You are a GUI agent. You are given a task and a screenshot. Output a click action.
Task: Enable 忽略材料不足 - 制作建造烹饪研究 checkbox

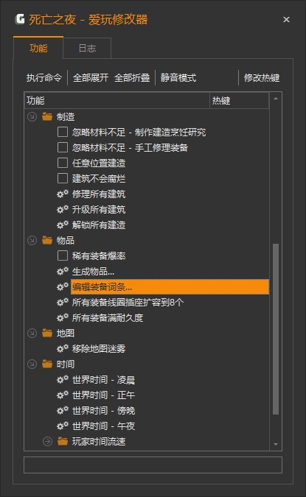[63, 132]
